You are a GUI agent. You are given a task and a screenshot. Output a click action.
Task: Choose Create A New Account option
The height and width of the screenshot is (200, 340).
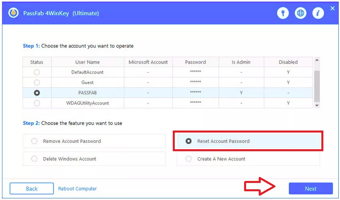248,159
